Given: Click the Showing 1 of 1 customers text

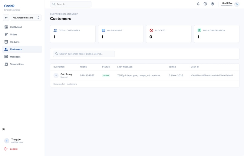Looking at the screenshot, I should pyautogui.click(x=65, y=84).
